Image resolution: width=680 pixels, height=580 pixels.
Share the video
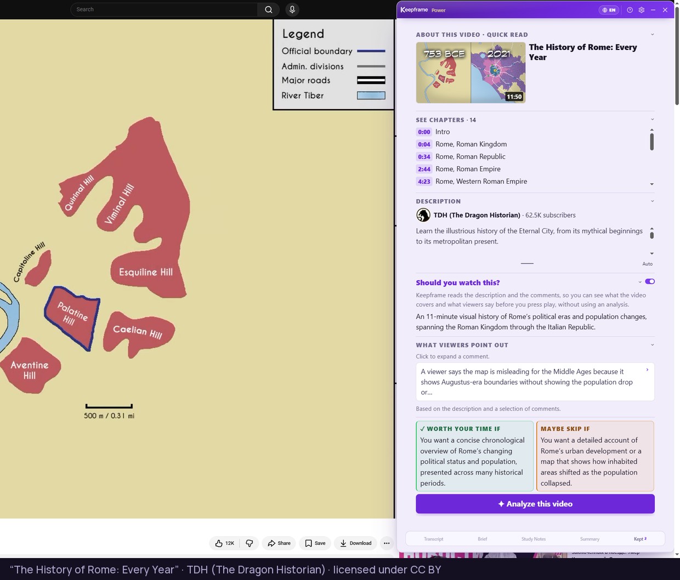coord(279,543)
